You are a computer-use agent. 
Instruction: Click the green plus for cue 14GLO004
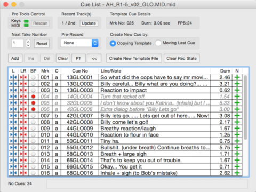[x=237, y=97]
